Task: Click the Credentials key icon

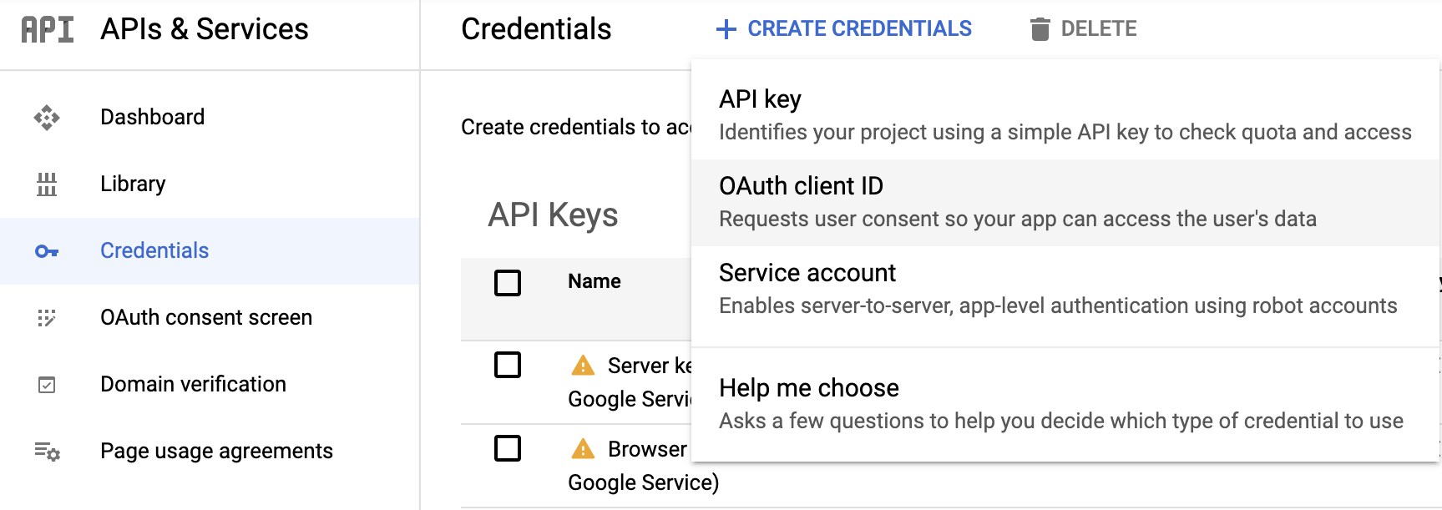Action: (46, 250)
